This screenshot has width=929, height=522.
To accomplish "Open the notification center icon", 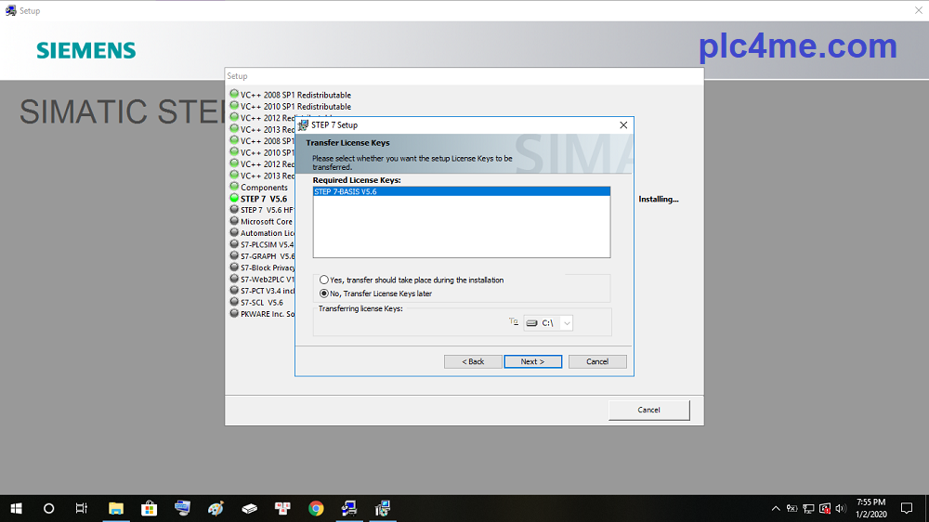I will [x=907, y=508].
